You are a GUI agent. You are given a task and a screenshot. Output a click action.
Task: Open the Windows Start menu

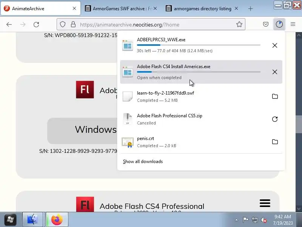10,219
